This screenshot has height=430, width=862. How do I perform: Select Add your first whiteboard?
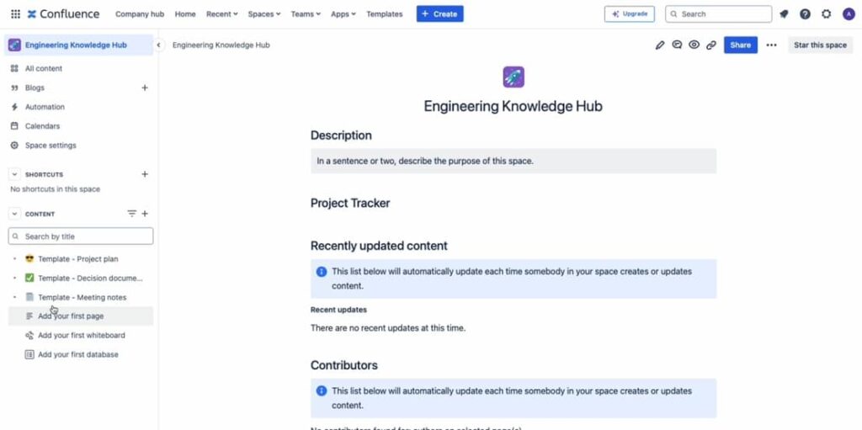(x=81, y=336)
